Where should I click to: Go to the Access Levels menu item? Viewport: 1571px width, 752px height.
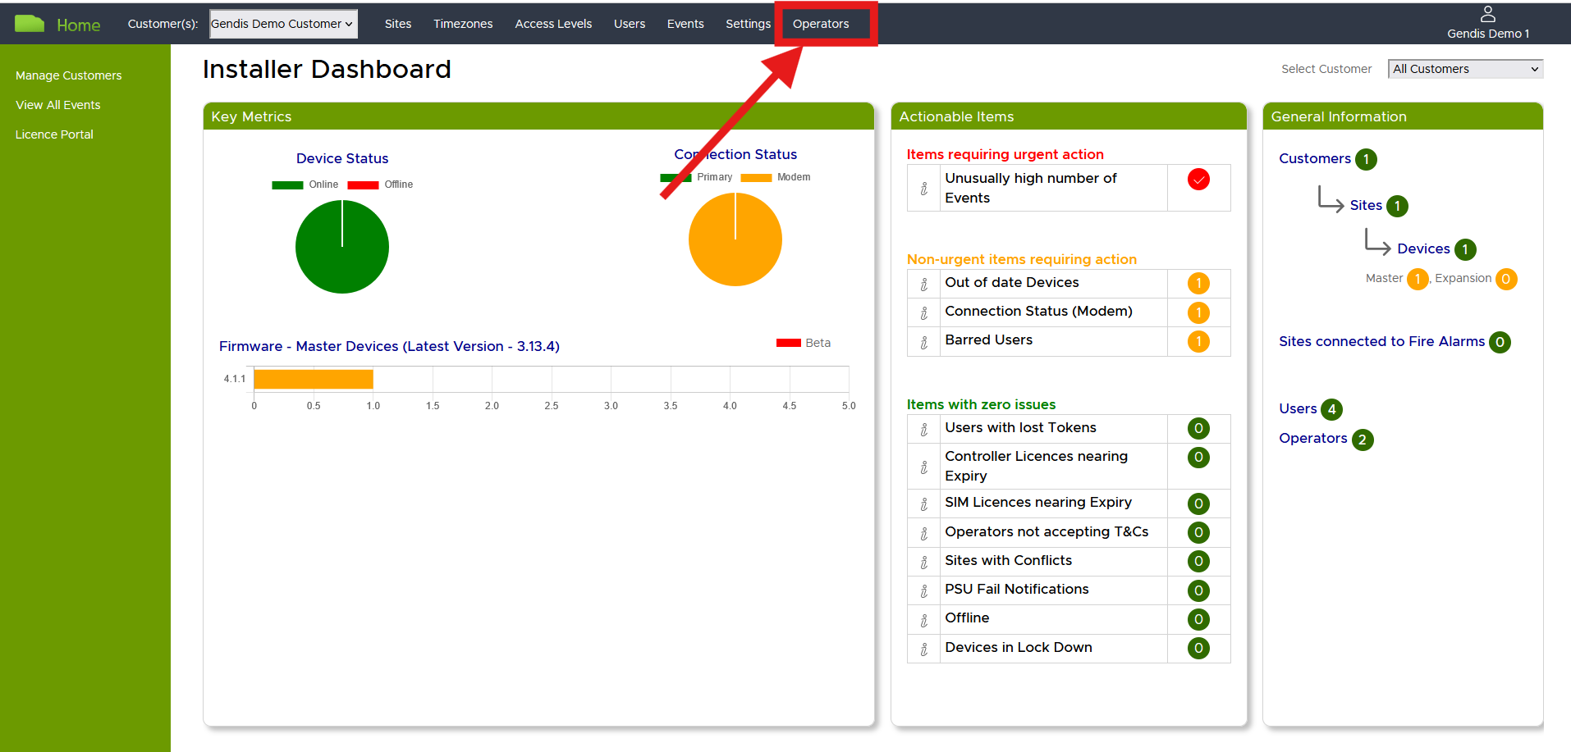553,24
